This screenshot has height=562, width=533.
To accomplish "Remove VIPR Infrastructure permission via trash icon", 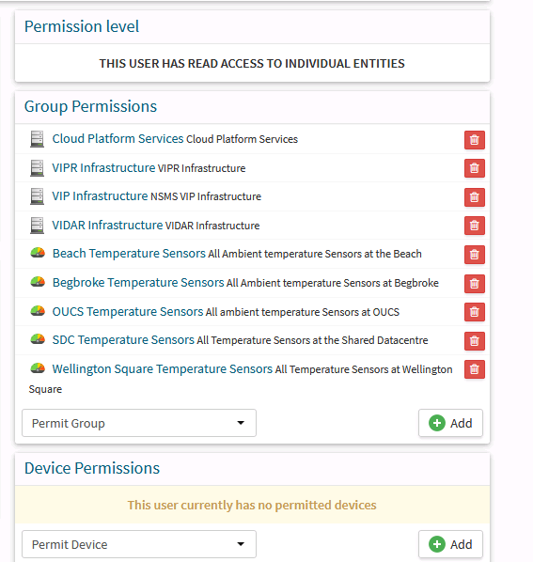I will pyautogui.click(x=474, y=168).
